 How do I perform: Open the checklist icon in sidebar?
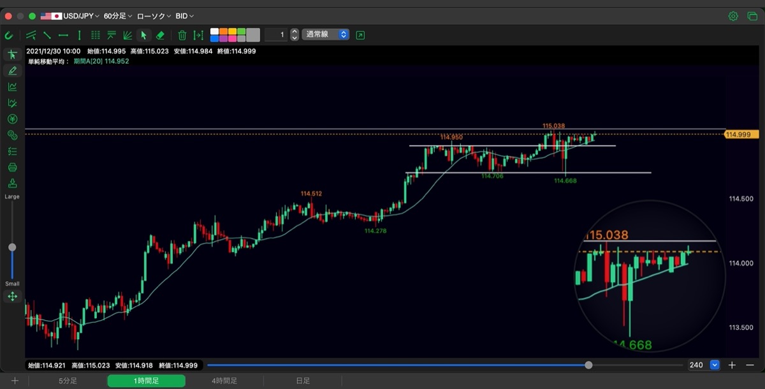(12, 151)
